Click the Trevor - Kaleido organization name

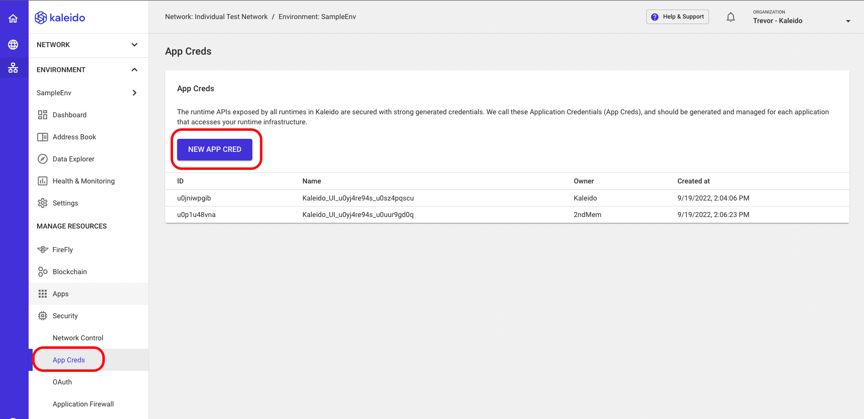778,21
